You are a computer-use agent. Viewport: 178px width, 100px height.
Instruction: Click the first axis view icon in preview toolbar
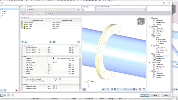click(112, 89)
